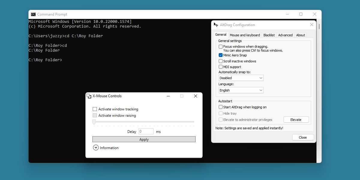Open the Automatically snap to dropdown
The height and width of the screenshot is (180, 360).
(241, 78)
